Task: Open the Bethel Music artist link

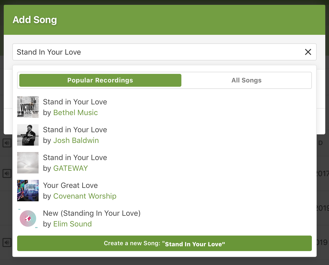Action: pos(75,113)
